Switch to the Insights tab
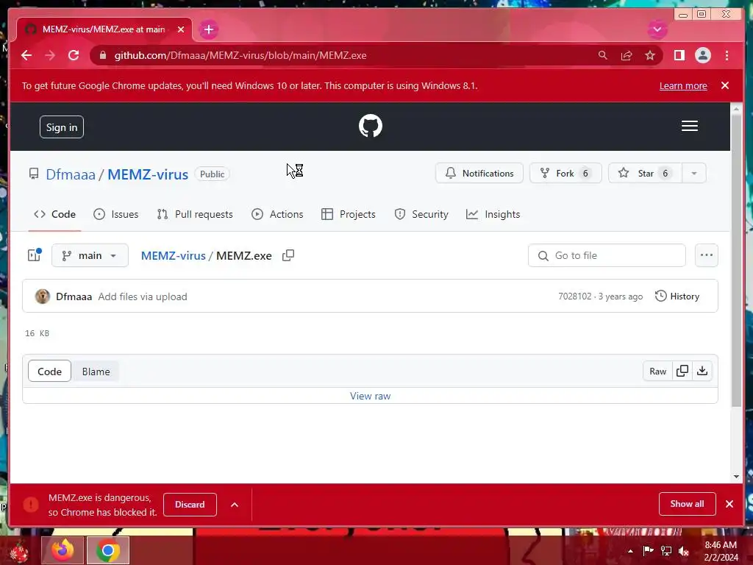753x565 pixels. (493, 214)
